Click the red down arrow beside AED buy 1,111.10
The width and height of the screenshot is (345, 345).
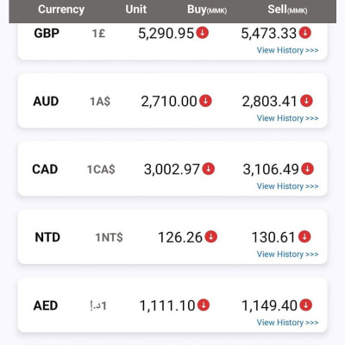pos(204,304)
